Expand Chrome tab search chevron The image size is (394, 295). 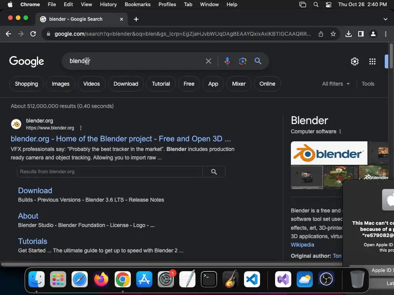386,19
